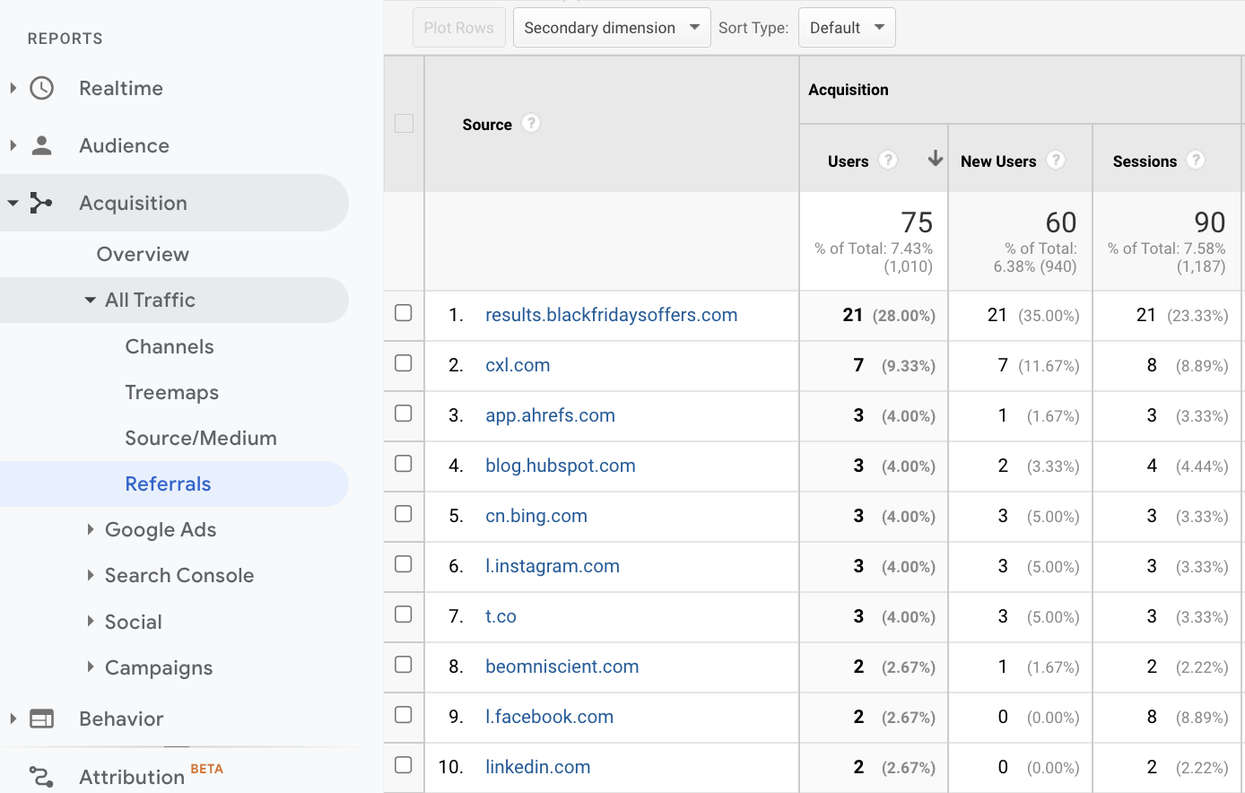1245x793 pixels.
Task: Open the Sort Type Default dropdown
Action: [x=846, y=28]
